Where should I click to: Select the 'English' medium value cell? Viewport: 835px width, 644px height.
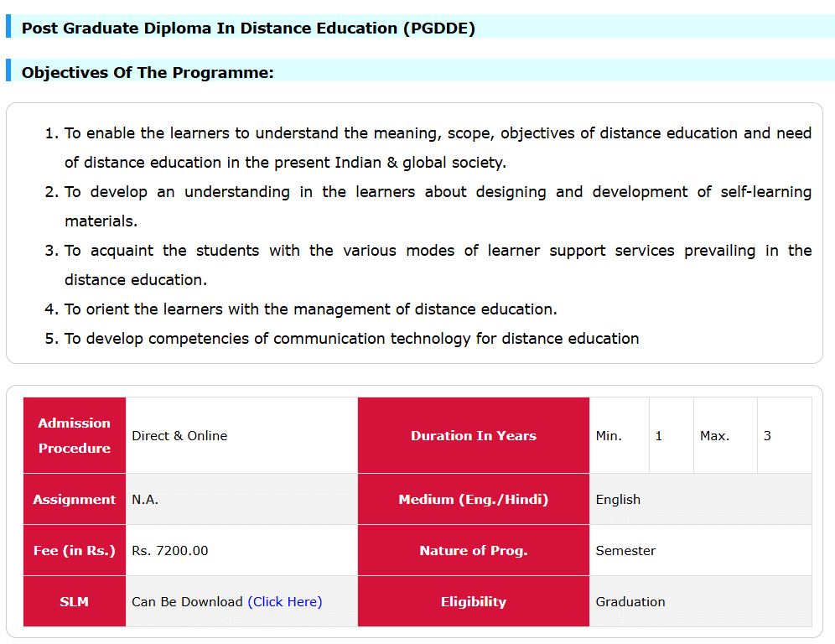[618, 500]
